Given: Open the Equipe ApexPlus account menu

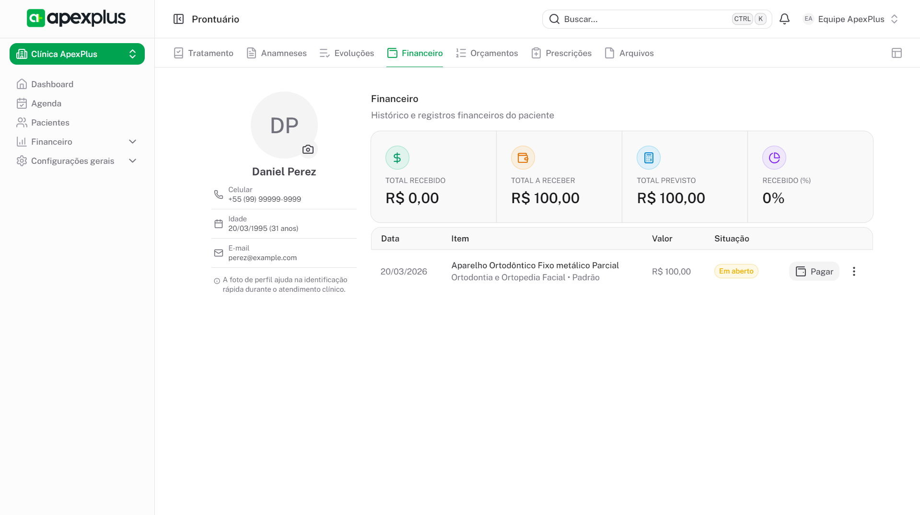Looking at the screenshot, I should (x=850, y=19).
